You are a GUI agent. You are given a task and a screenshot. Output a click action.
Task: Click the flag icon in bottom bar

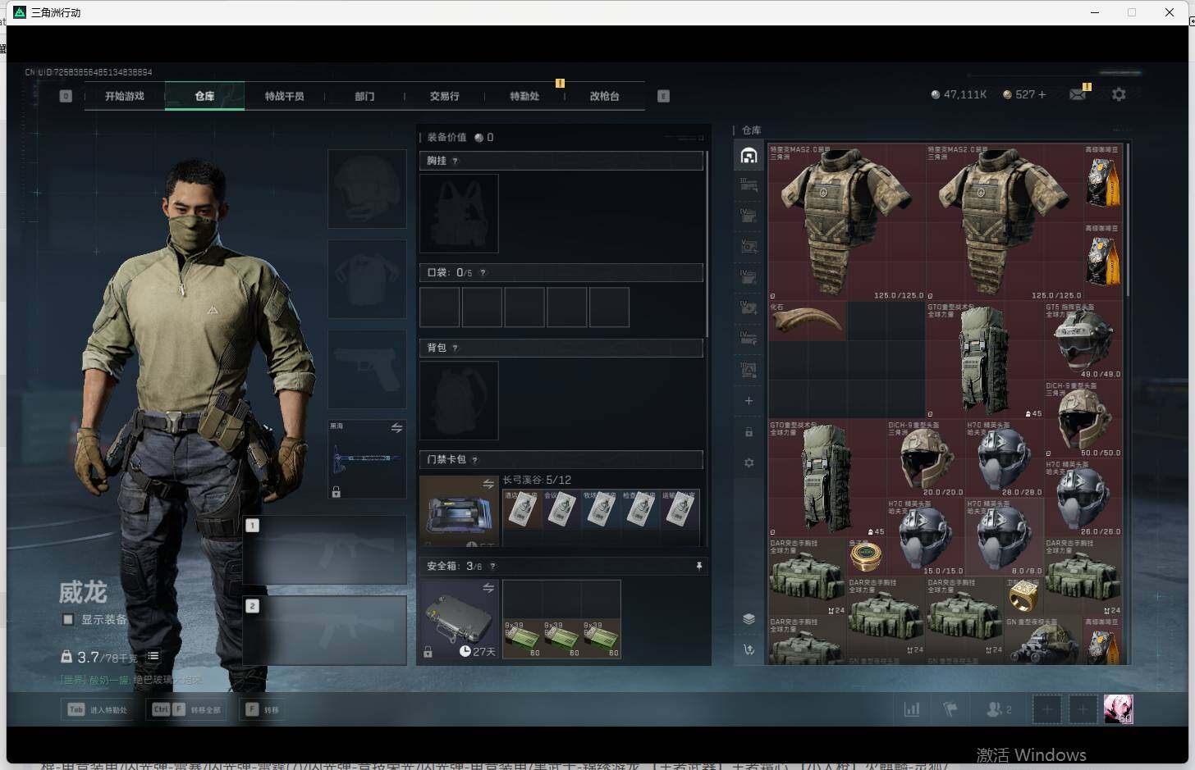coord(950,709)
